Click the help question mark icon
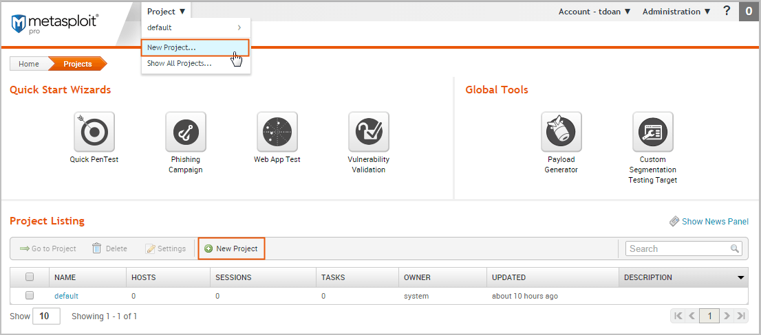 tap(727, 11)
